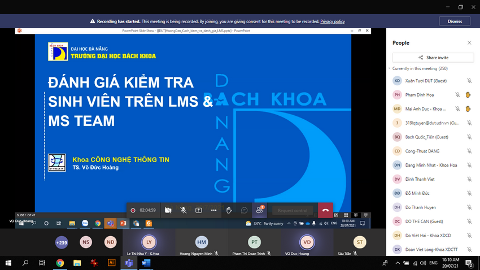Turn on camera in meeting toolbar
The height and width of the screenshot is (270, 480).
(168, 210)
